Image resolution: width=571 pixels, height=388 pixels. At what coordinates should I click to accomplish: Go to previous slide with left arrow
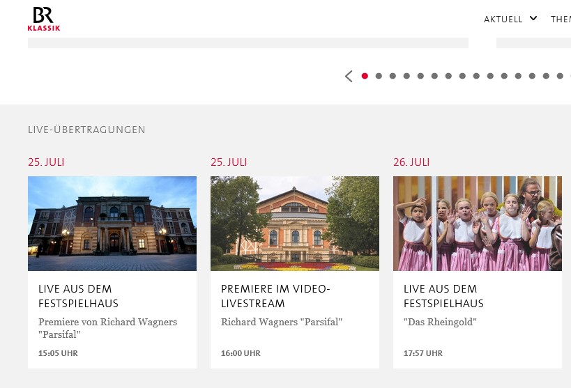click(x=349, y=76)
